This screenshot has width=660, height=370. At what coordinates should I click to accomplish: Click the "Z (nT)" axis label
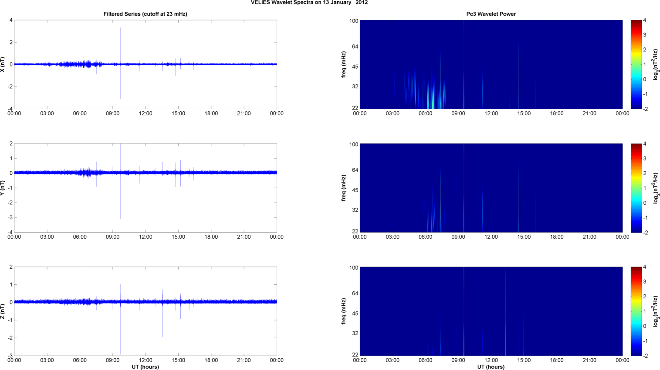(3, 311)
